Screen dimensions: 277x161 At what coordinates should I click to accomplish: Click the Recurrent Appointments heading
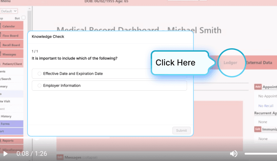coord(265,113)
